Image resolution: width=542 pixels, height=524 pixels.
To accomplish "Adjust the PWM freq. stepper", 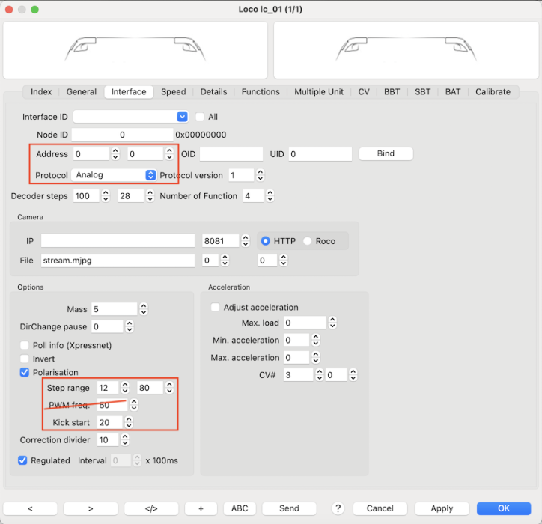I will pos(134,405).
